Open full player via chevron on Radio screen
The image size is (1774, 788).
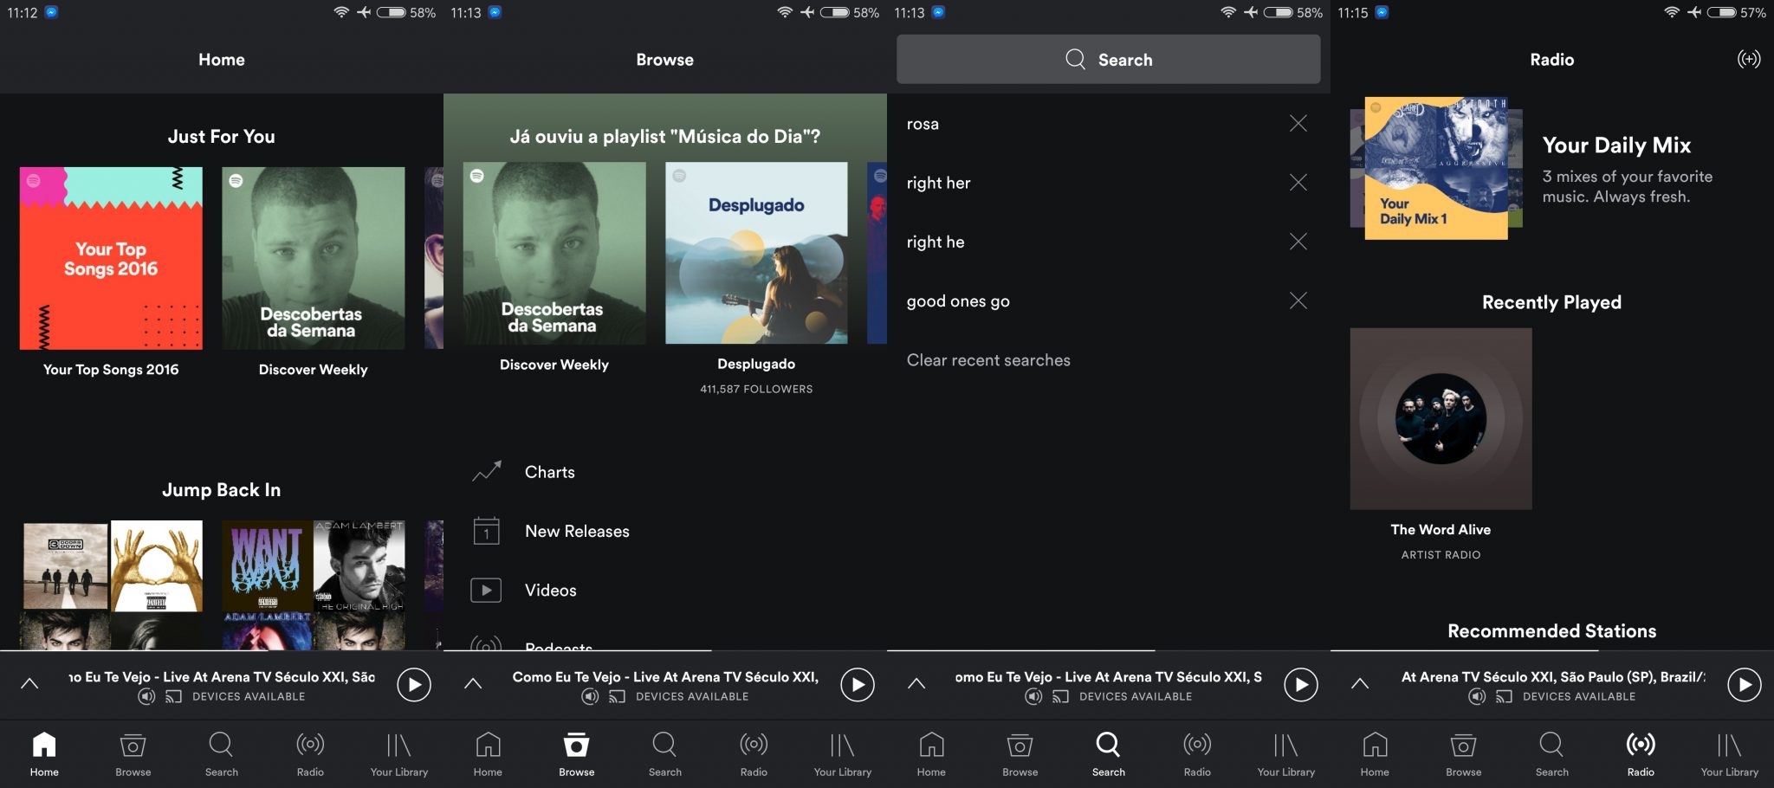tap(1360, 684)
